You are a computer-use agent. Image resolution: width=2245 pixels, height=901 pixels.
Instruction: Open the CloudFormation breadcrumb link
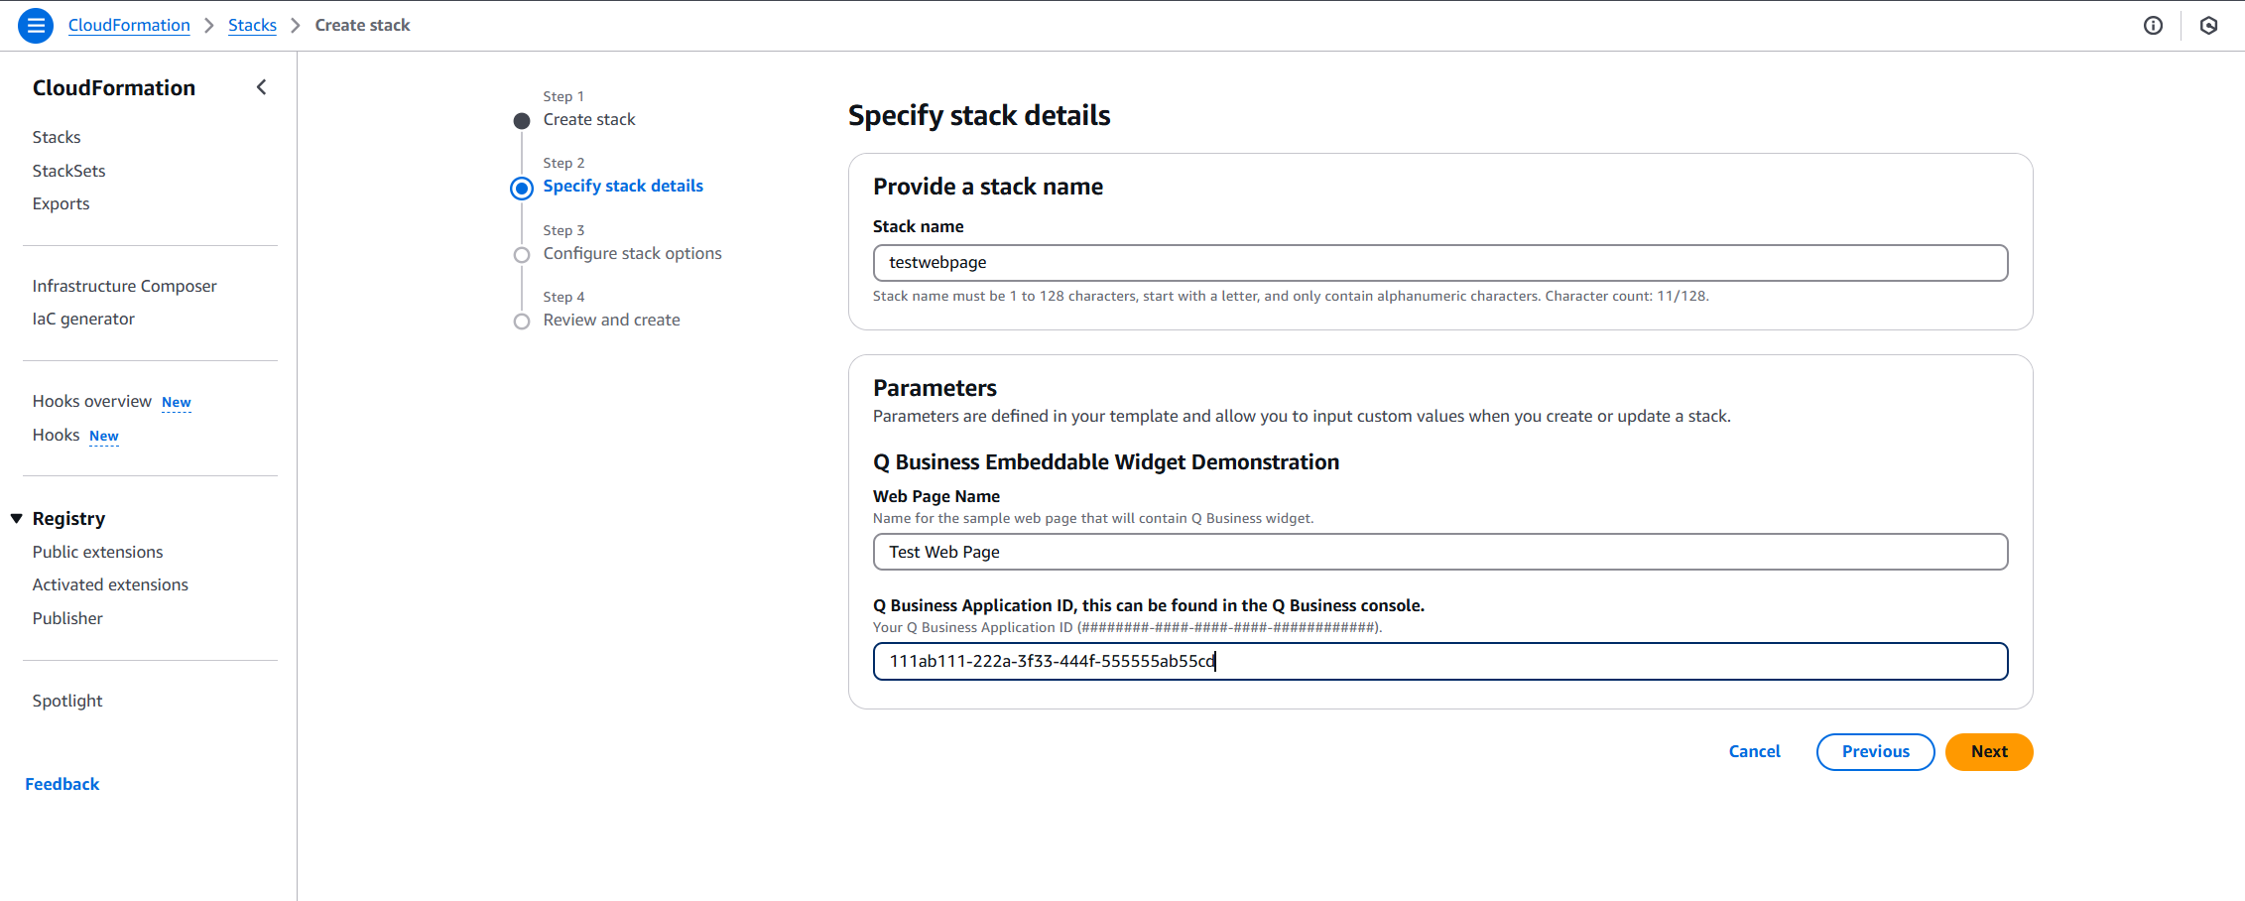tap(129, 26)
